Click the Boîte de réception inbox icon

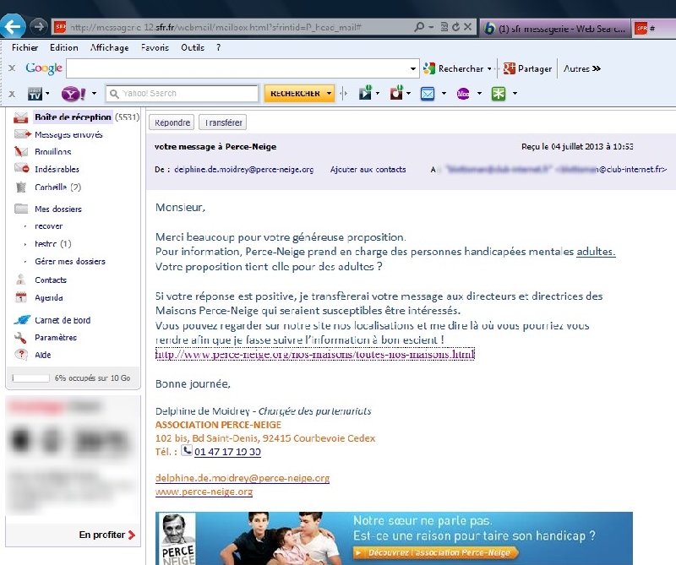pos(20,117)
